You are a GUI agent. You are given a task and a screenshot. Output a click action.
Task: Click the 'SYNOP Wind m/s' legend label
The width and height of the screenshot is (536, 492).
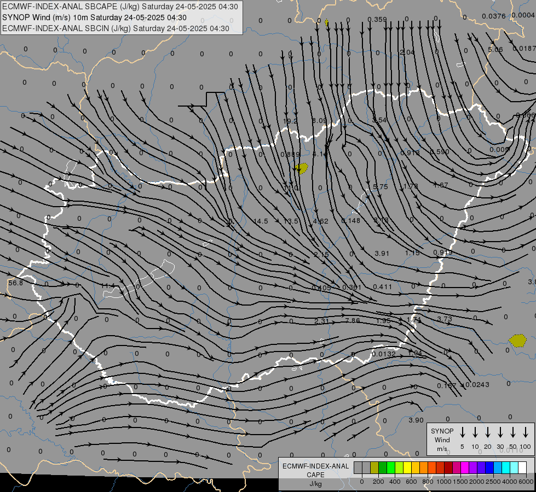[442, 440]
